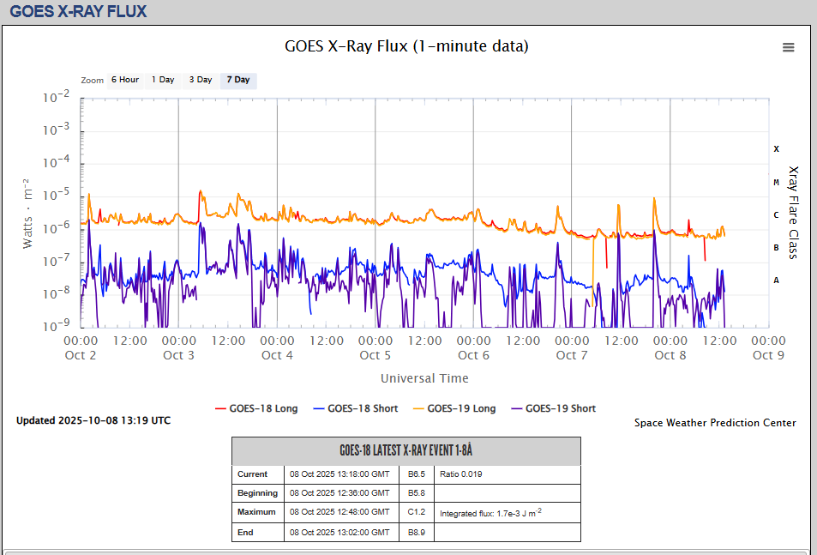Choose the 7 Day zoom option
Image resolution: width=817 pixels, height=555 pixels.
click(238, 80)
